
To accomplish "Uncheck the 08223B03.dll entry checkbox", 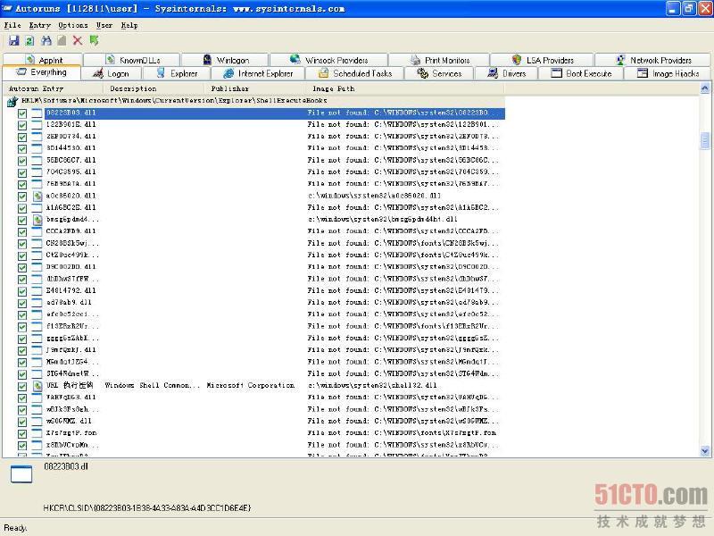I will tap(21, 113).
